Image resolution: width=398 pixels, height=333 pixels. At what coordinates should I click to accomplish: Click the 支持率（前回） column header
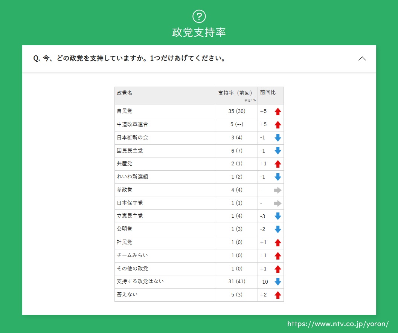pyautogui.click(x=235, y=93)
